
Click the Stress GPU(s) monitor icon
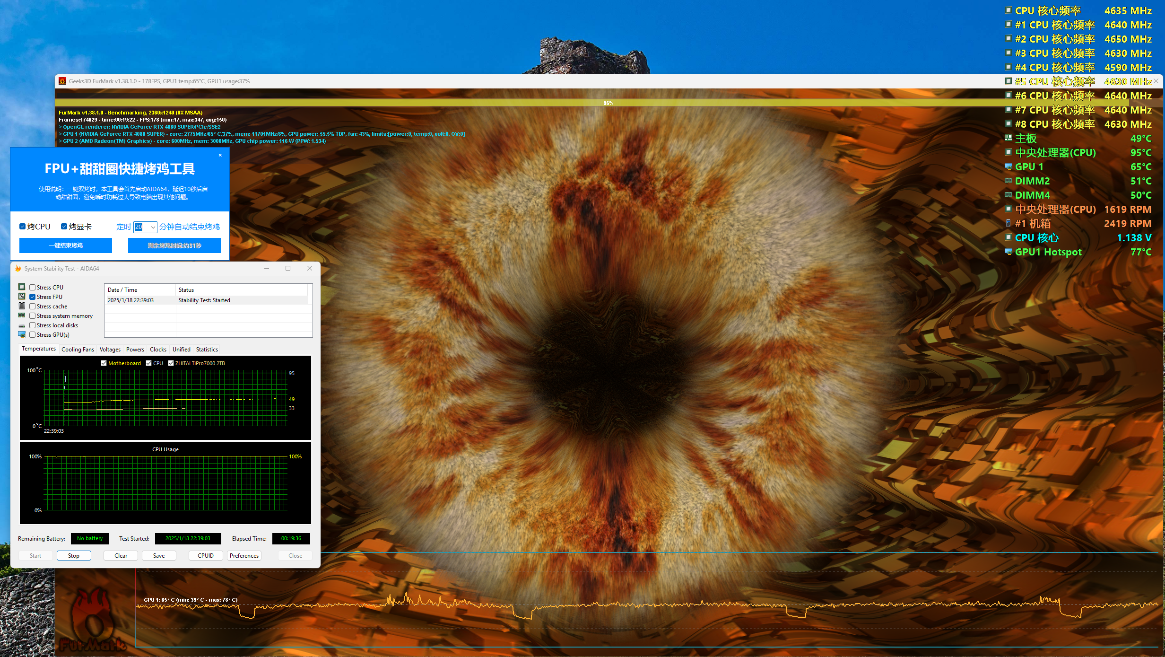[22, 334]
